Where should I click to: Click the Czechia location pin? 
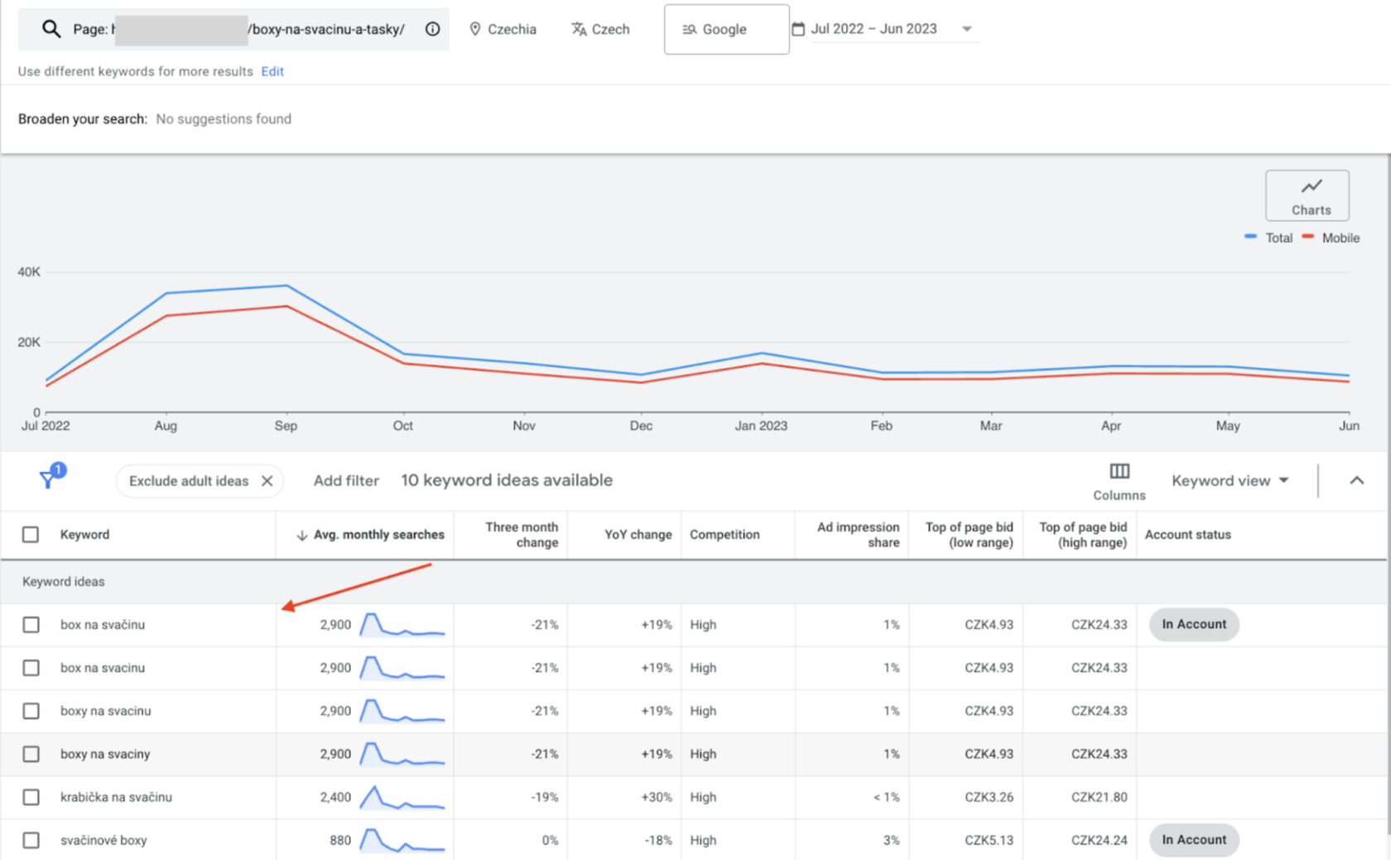click(475, 29)
